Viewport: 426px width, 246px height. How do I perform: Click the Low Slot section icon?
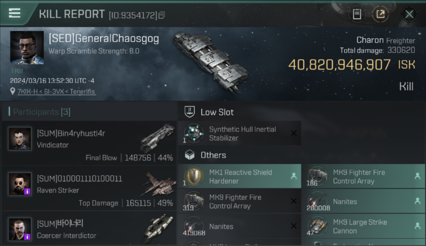pos(190,112)
